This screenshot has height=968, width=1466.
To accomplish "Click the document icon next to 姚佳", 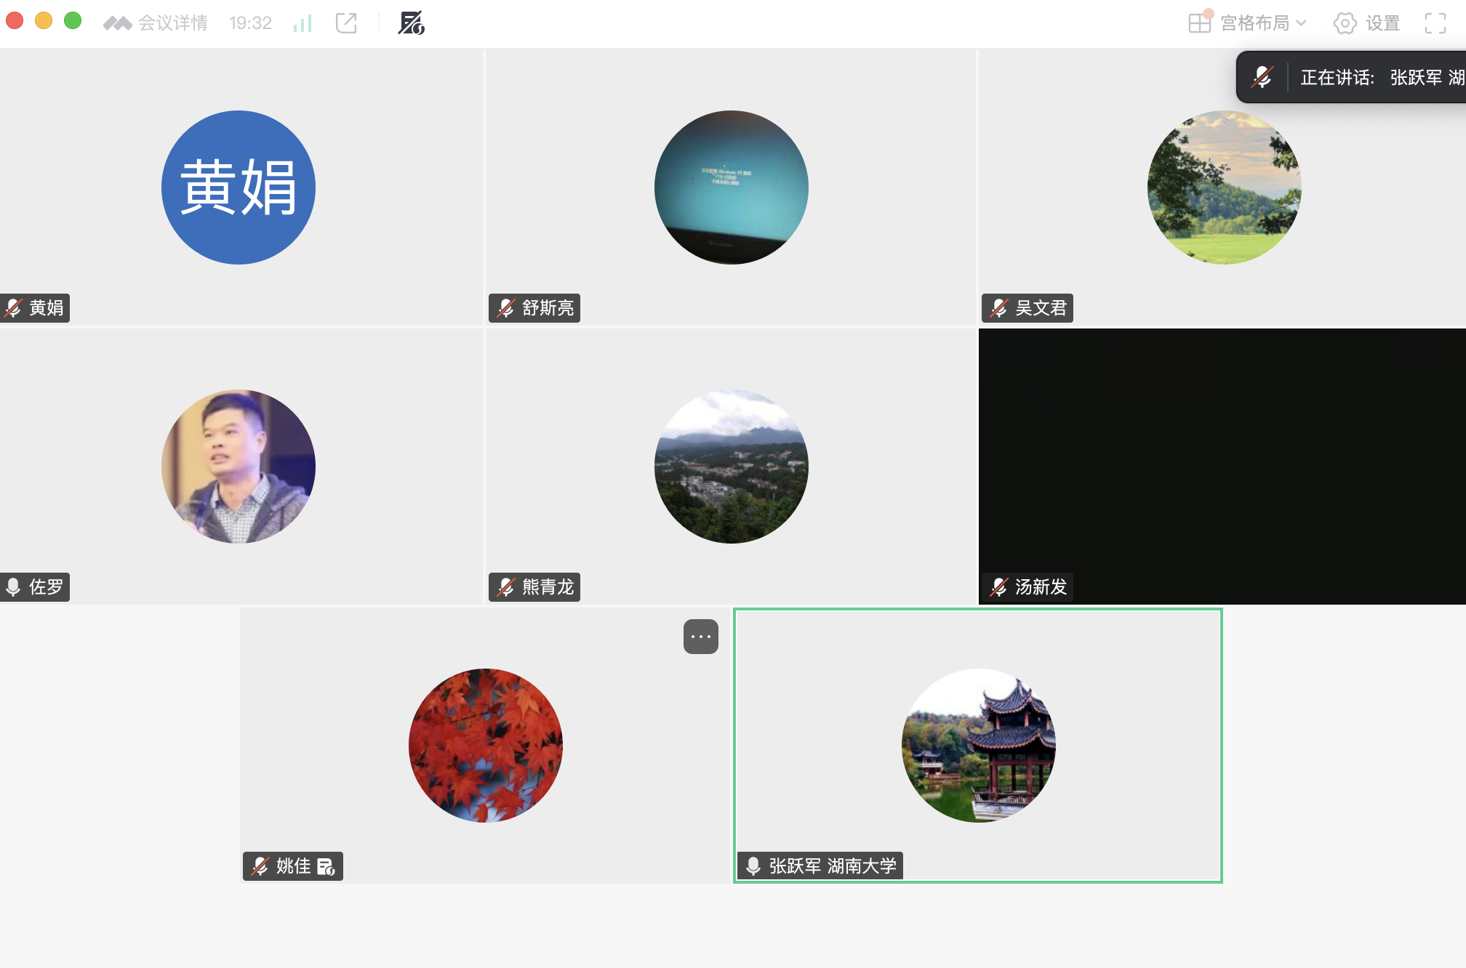I will [327, 866].
